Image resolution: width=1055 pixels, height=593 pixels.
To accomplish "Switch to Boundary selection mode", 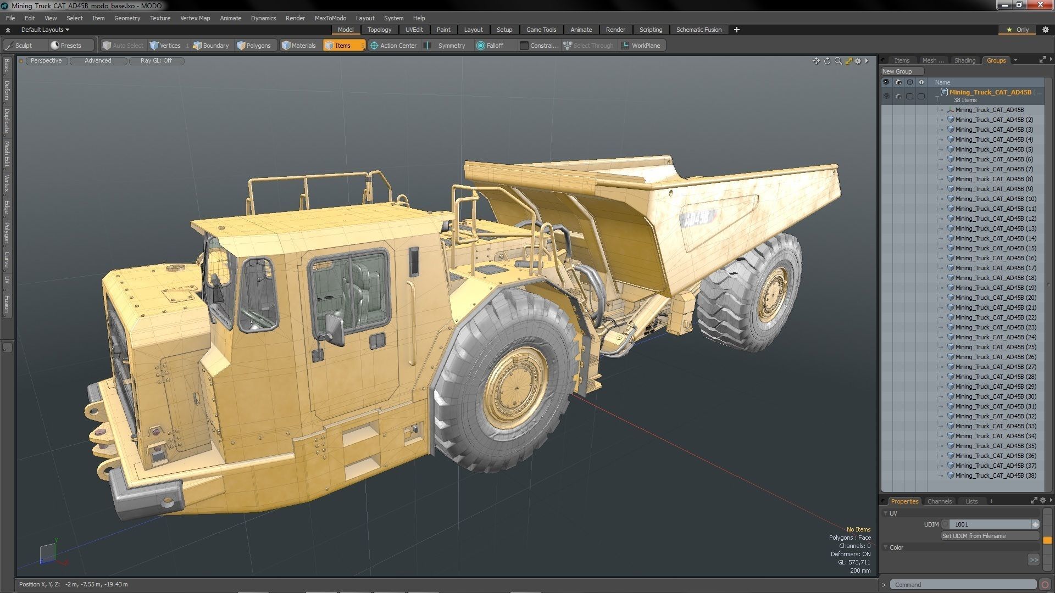I will pyautogui.click(x=211, y=46).
